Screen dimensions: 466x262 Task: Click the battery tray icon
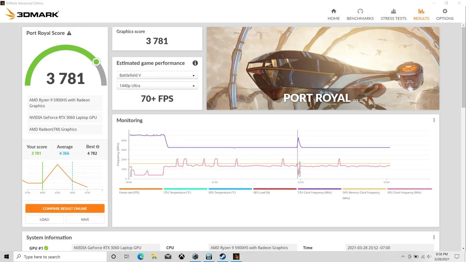tap(416, 257)
